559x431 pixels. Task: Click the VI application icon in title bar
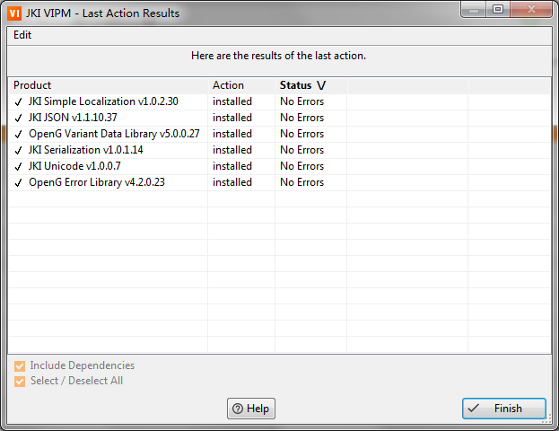pos(14,13)
